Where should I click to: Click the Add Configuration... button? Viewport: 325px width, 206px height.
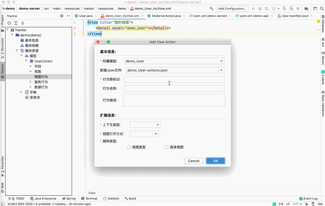pos(232,9)
